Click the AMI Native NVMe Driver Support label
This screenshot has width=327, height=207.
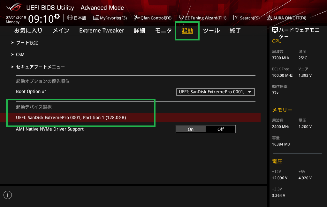pos(50,129)
